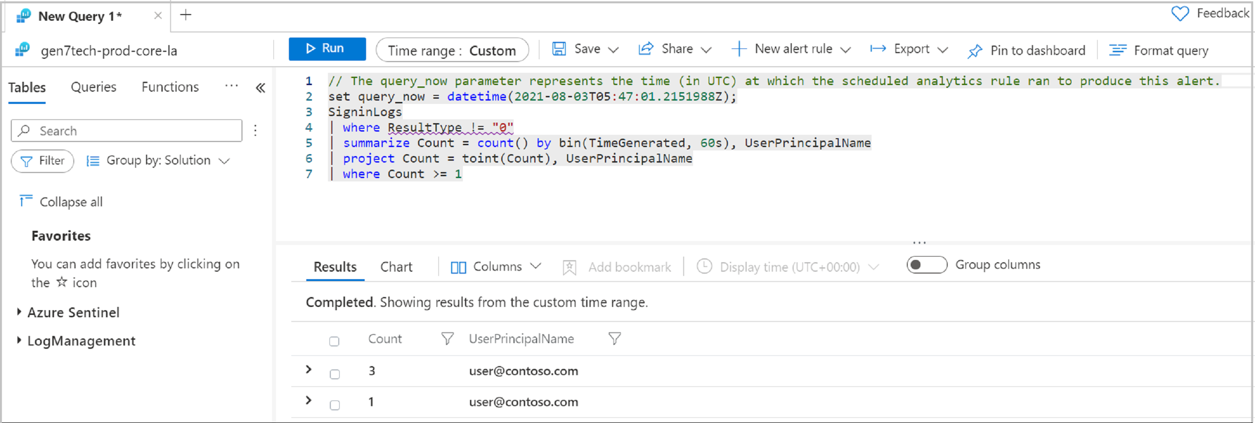Screen dimensions: 1255x423
Task: Expand the result row with Count 1
Action: click(x=308, y=400)
